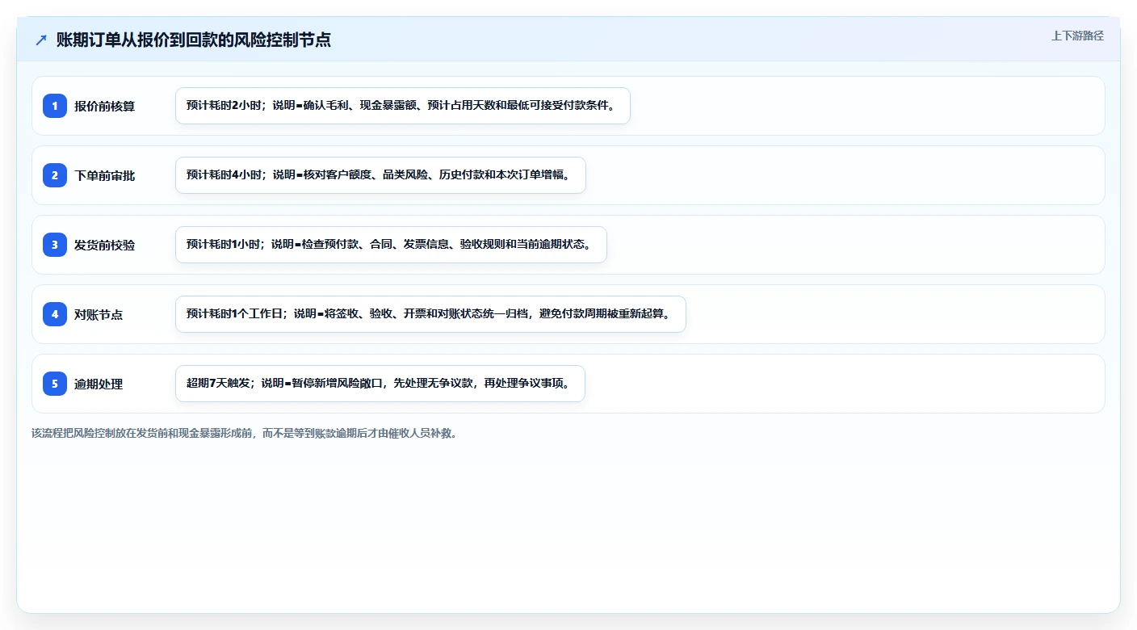Open the 预计耗时1小时 description box
Image resolution: width=1137 pixels, height=630 pixels.
coord(391,245)
